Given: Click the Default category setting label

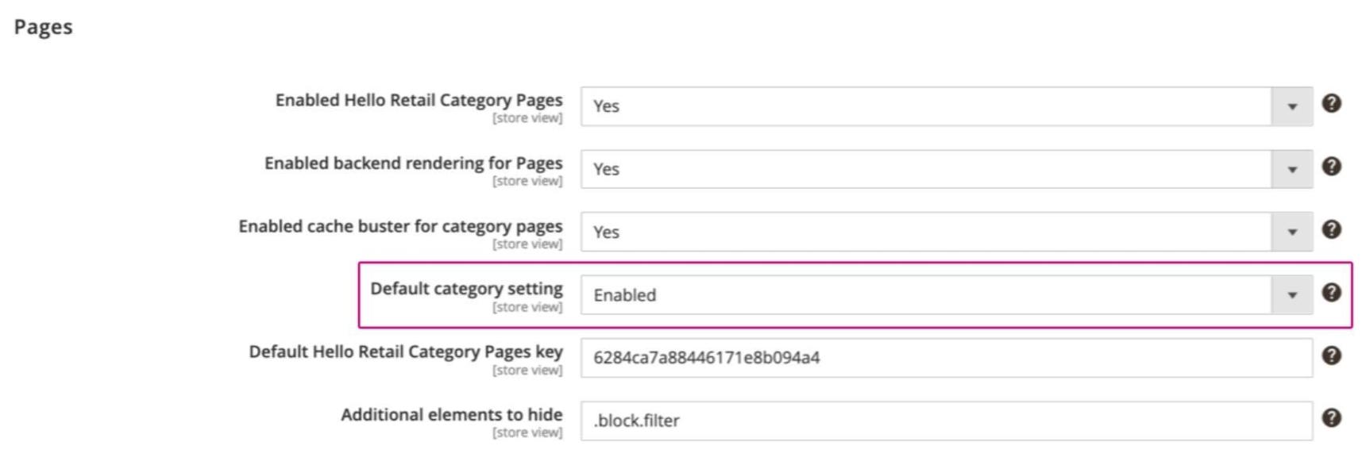Looking at the screenshot, I should point(466,289).
